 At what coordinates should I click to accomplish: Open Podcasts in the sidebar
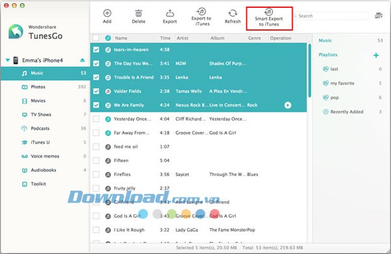45,128
